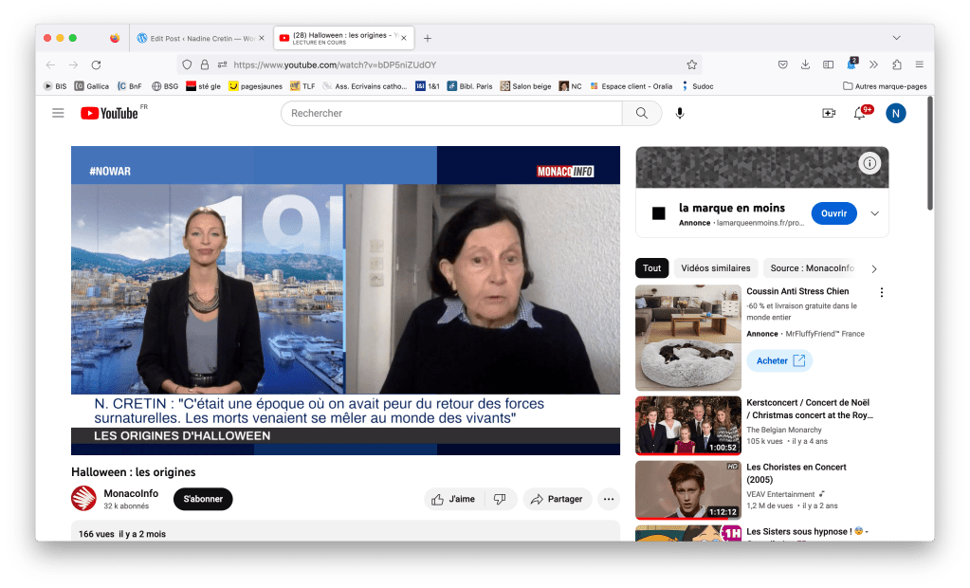The image size is (970, 588).
Task: Bookmark this page with the star icon
Action: (x=692, y=64)
